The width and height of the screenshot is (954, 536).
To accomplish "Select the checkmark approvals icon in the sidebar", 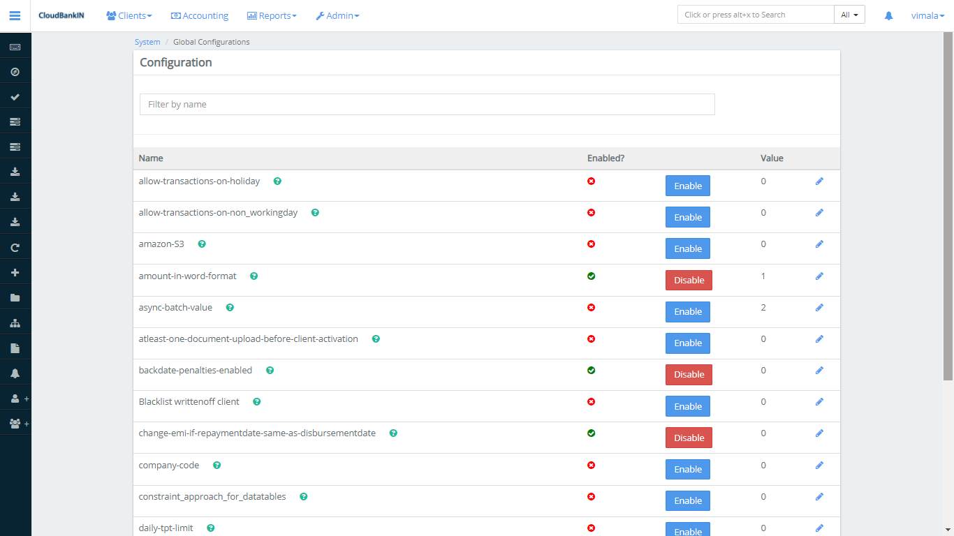I will coord(15,96).
